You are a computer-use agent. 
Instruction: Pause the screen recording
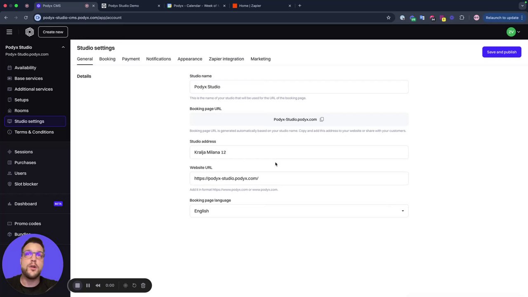point(88,285)
